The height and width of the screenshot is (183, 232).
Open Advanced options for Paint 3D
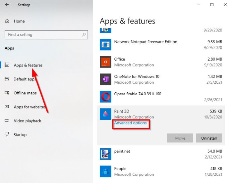(x=130, y=123)
